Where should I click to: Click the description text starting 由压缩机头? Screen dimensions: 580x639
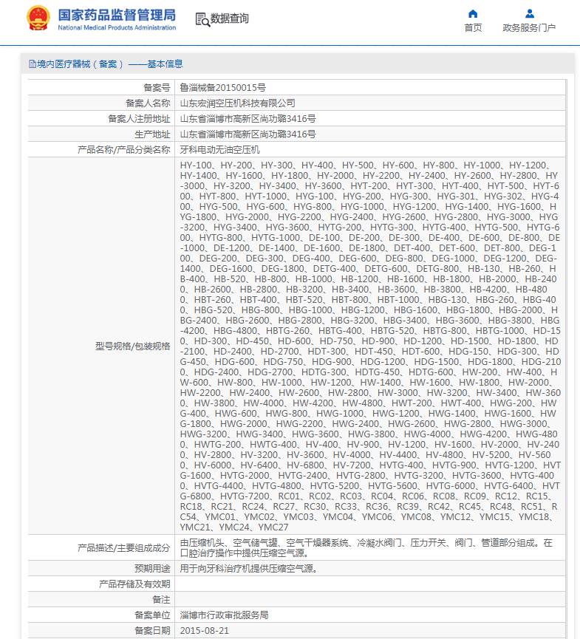click(x=366, y=547)
